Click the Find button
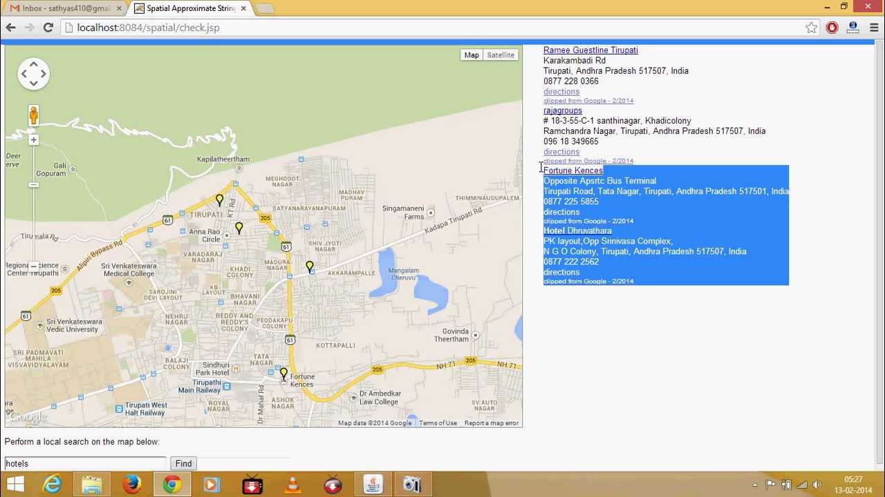This screenshot has width=885, height=497. (183, 464)
